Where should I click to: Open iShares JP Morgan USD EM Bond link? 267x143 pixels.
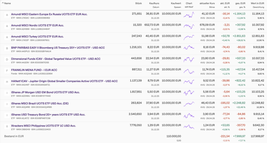tap(45, 92)
